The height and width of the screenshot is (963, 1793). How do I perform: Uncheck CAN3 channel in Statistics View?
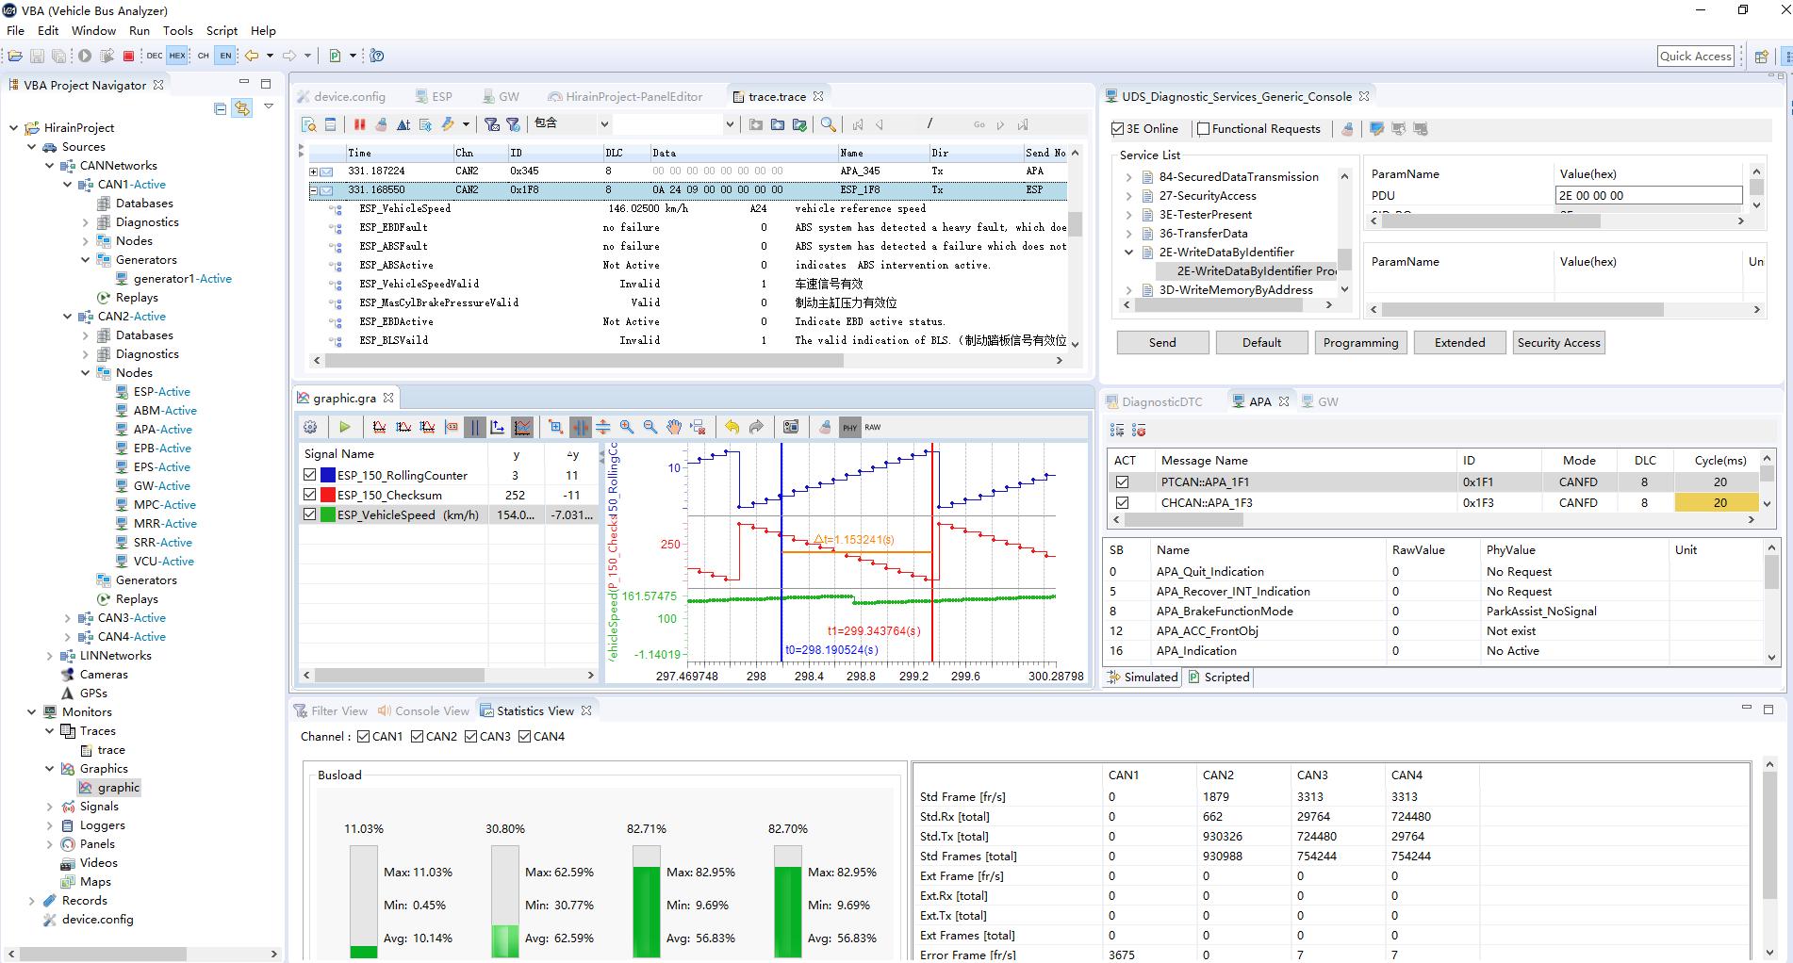coord(470,737)
